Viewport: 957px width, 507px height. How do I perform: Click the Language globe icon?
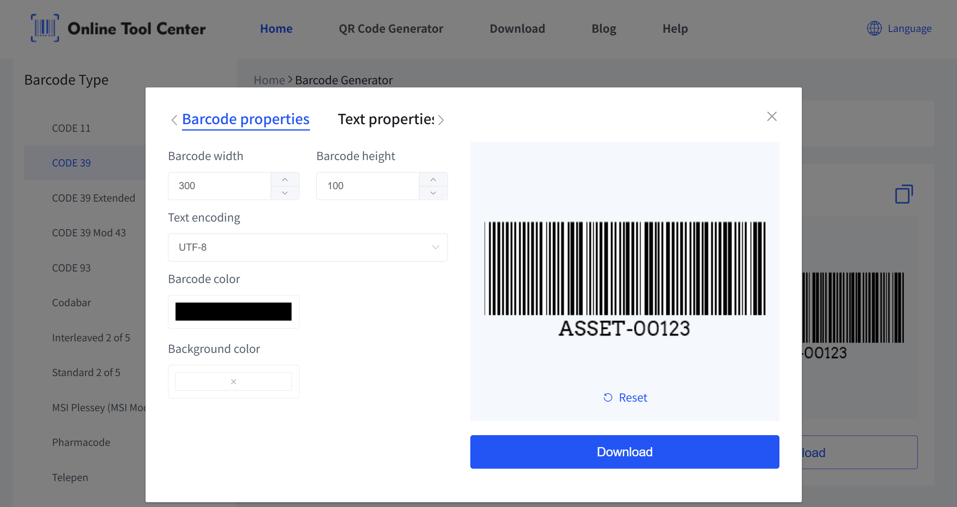pyautogui.click(x=874, y=28)
